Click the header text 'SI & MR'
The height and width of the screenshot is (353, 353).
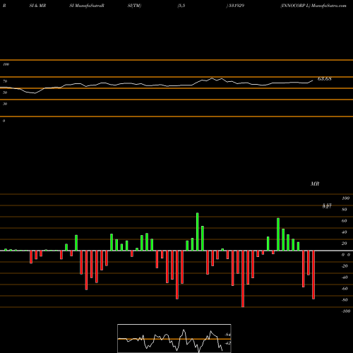tap(37, 6)
